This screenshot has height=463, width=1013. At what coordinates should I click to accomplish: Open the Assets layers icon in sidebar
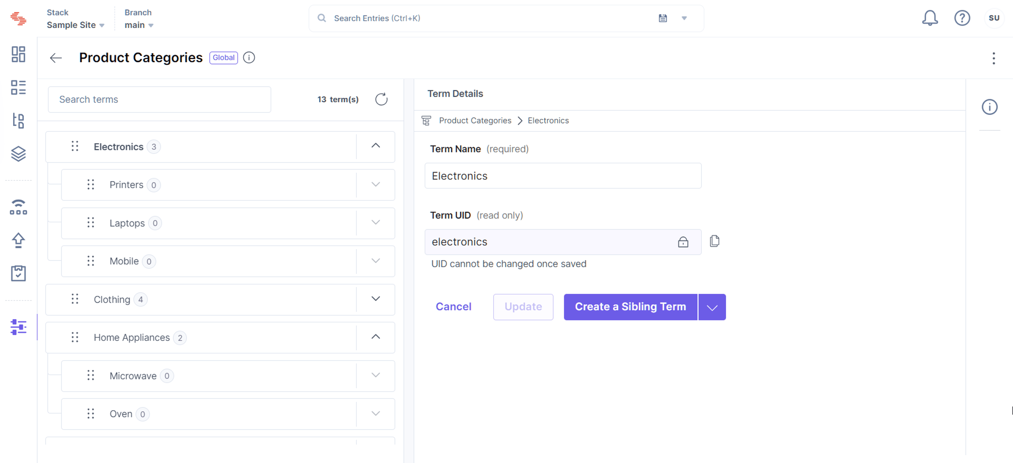(18, 154)
